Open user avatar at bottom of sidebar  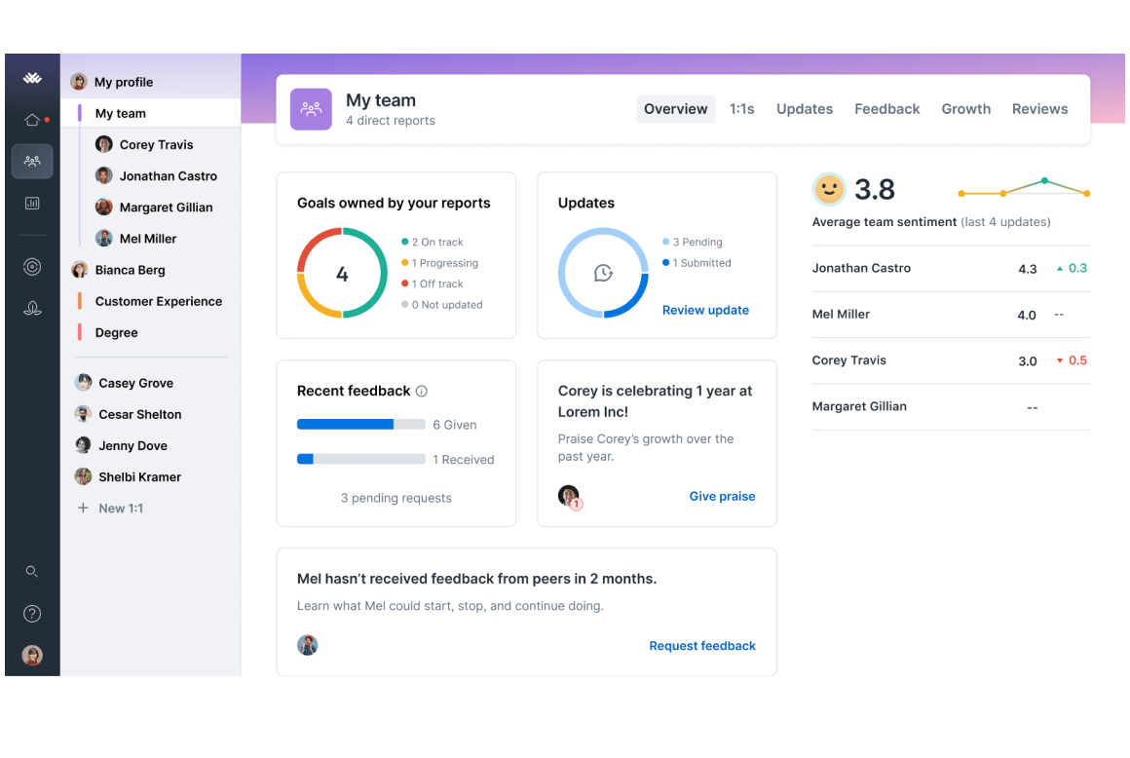point(32,655)
